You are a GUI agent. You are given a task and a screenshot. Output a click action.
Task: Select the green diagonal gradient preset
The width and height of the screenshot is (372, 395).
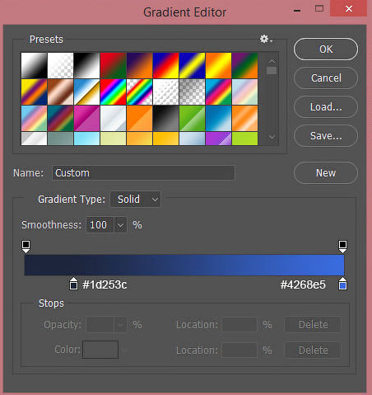[x=192, y=118]
